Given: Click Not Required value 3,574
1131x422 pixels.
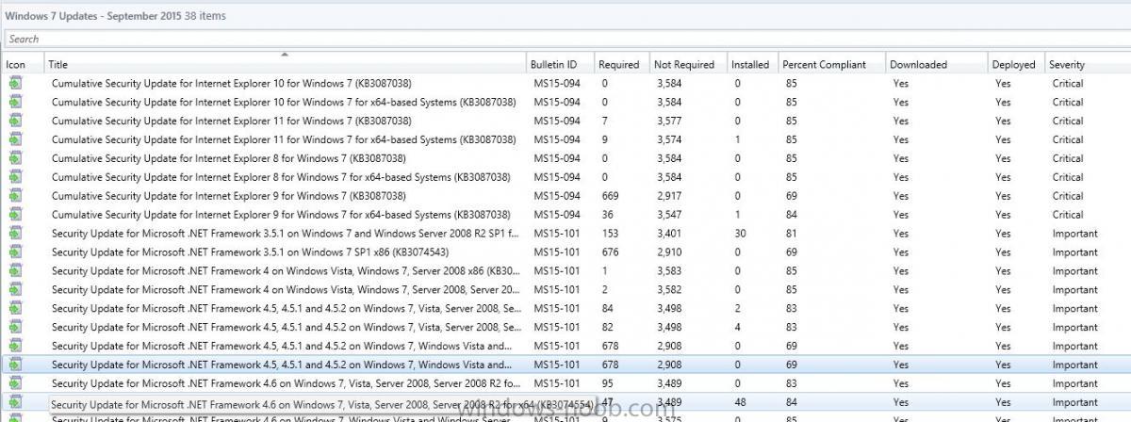Looking at the screenshot, I should point(670,139).
